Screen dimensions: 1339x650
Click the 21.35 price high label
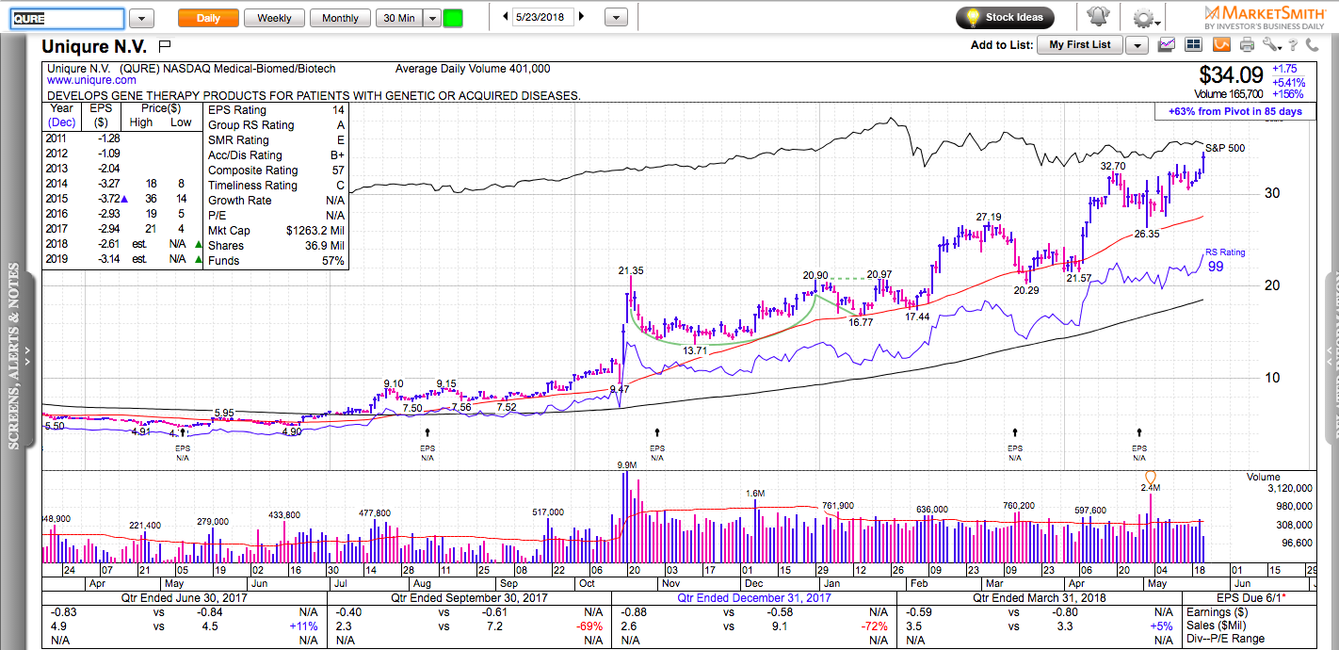point(631,271)
